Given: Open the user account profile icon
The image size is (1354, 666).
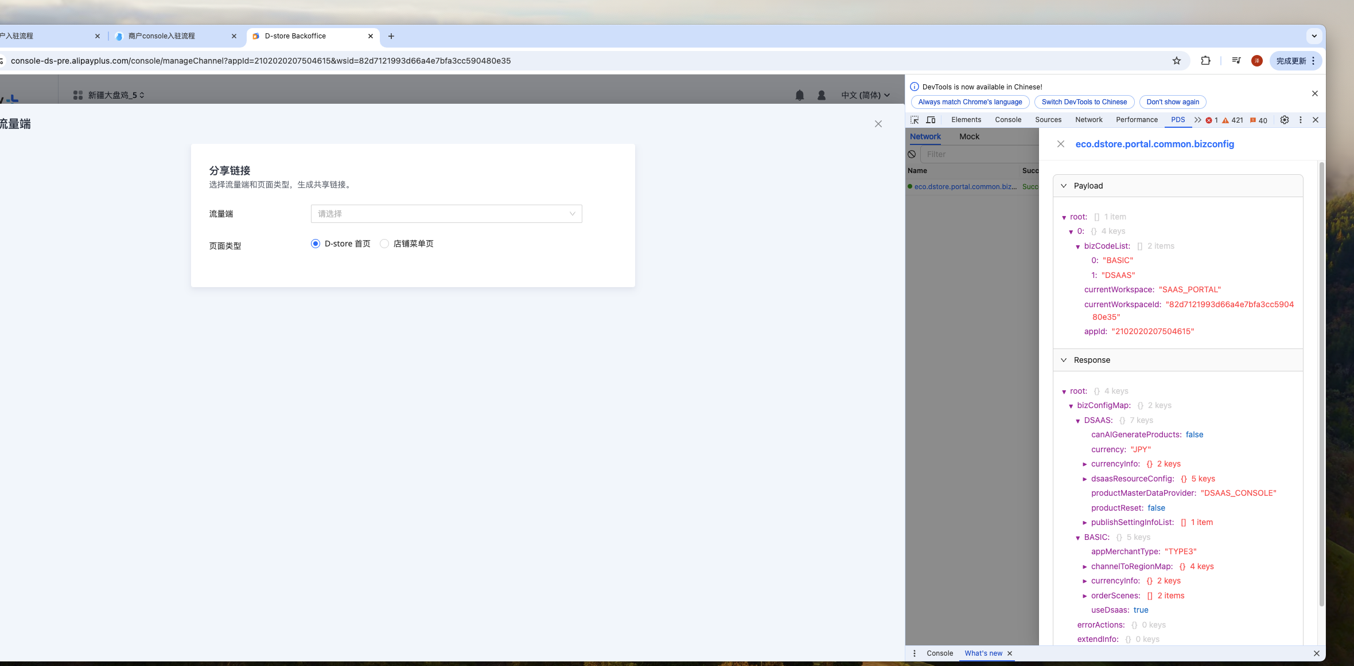Looking at the screenshot, I should coord(822,95).
